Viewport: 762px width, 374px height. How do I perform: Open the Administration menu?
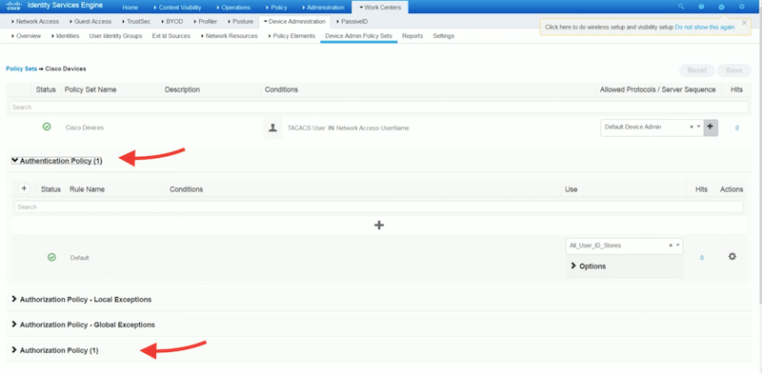(x=323, y=8)
